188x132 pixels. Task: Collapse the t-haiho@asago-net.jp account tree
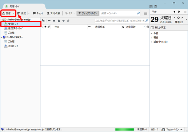pos(1,20)
